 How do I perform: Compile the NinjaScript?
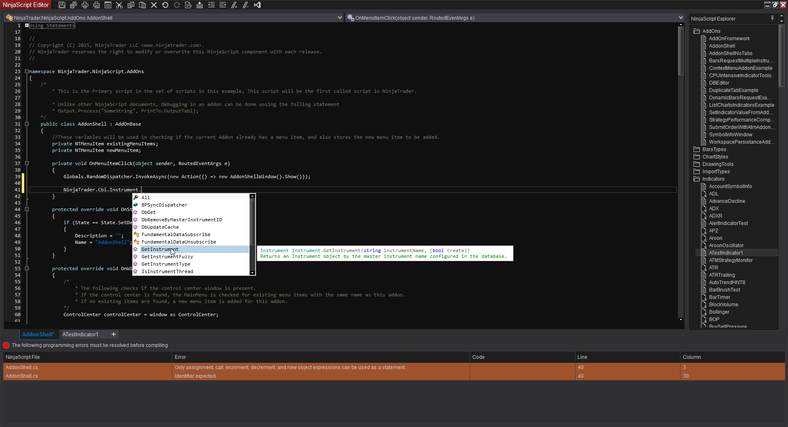tap(200, 5)
